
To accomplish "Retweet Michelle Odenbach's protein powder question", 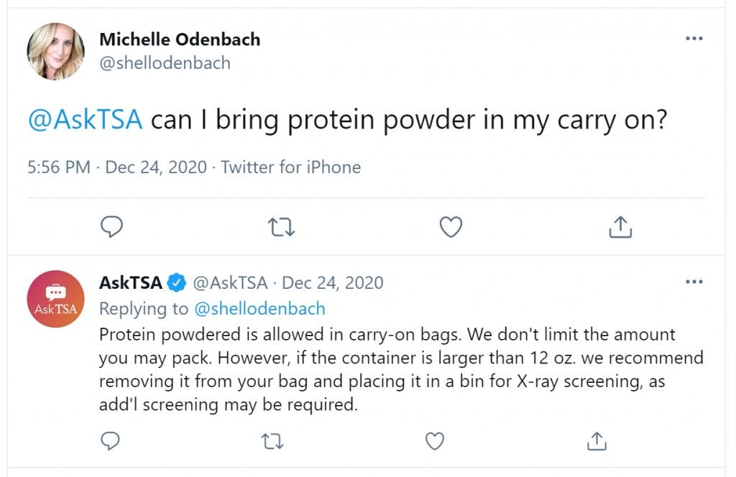I will 281,227.
